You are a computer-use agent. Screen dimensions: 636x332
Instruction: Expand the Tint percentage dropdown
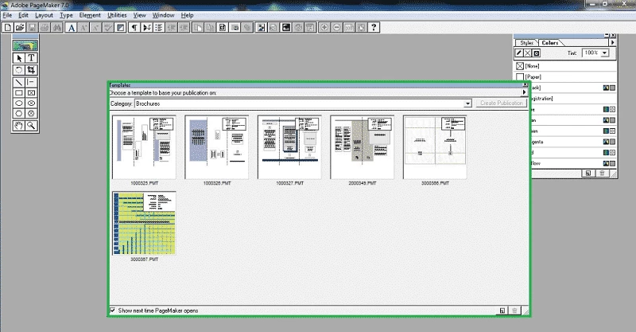[604, 53]
